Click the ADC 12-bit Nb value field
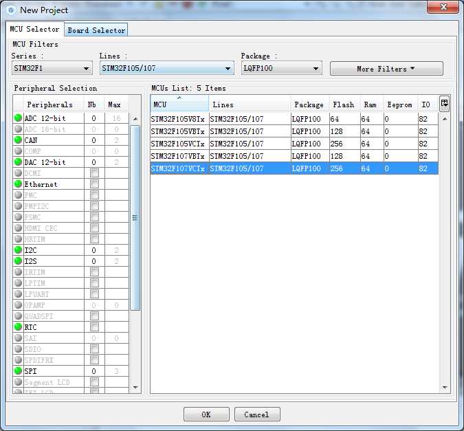This screenshot has width=464, height=431. click(x=94, y=118)
